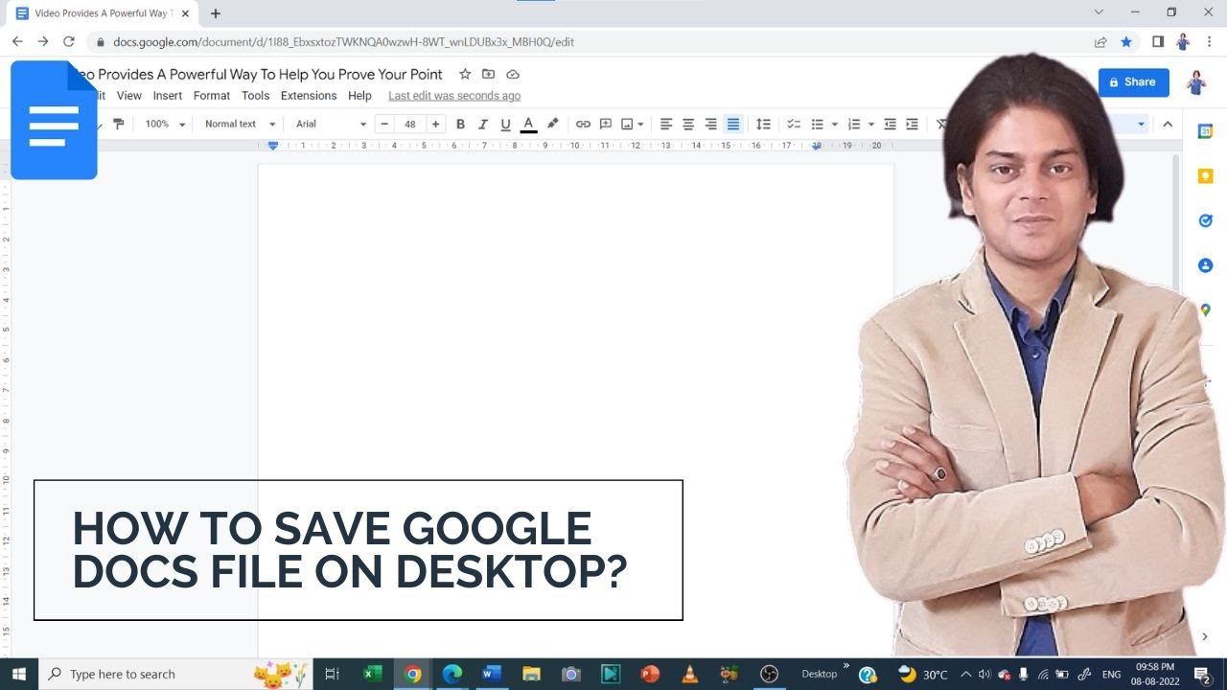
Task: Open the Contacts side panel
Action: (1205, 265)
